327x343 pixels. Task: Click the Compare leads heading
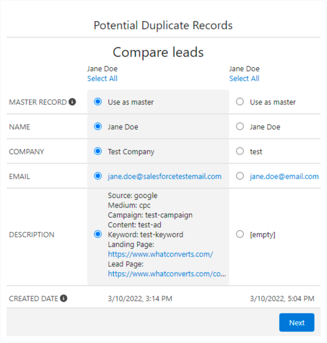158,52
